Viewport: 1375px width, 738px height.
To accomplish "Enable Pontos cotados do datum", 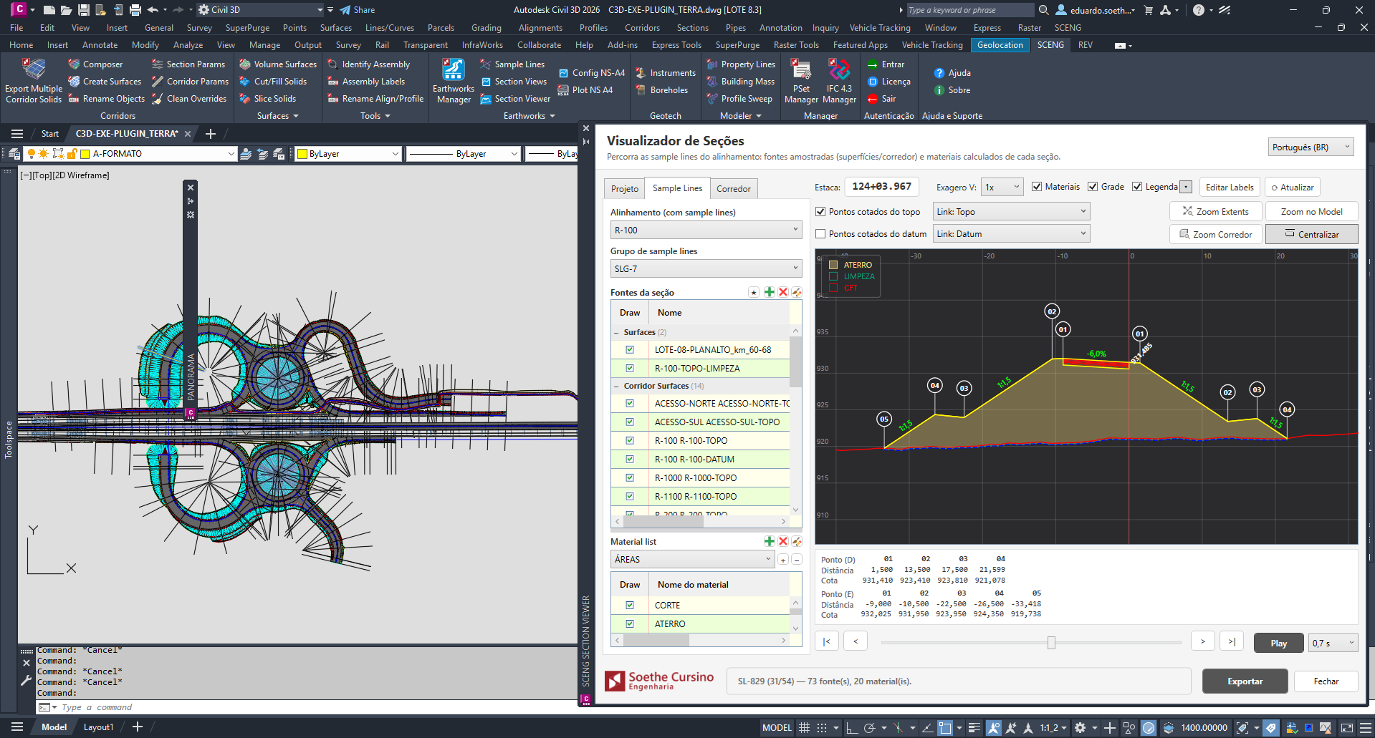I will [821, 234].
